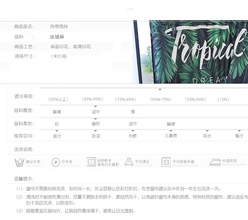Click the text 单面印花，高清印花

pos(70,47)
